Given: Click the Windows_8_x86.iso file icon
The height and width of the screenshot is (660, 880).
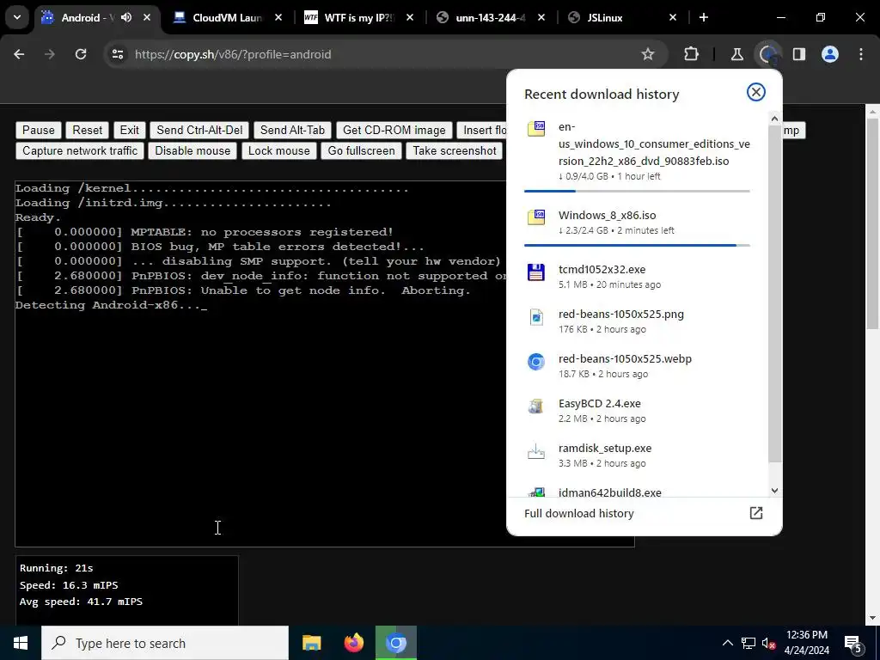Looking at the screenshot, I should click(x=536, y=217).
